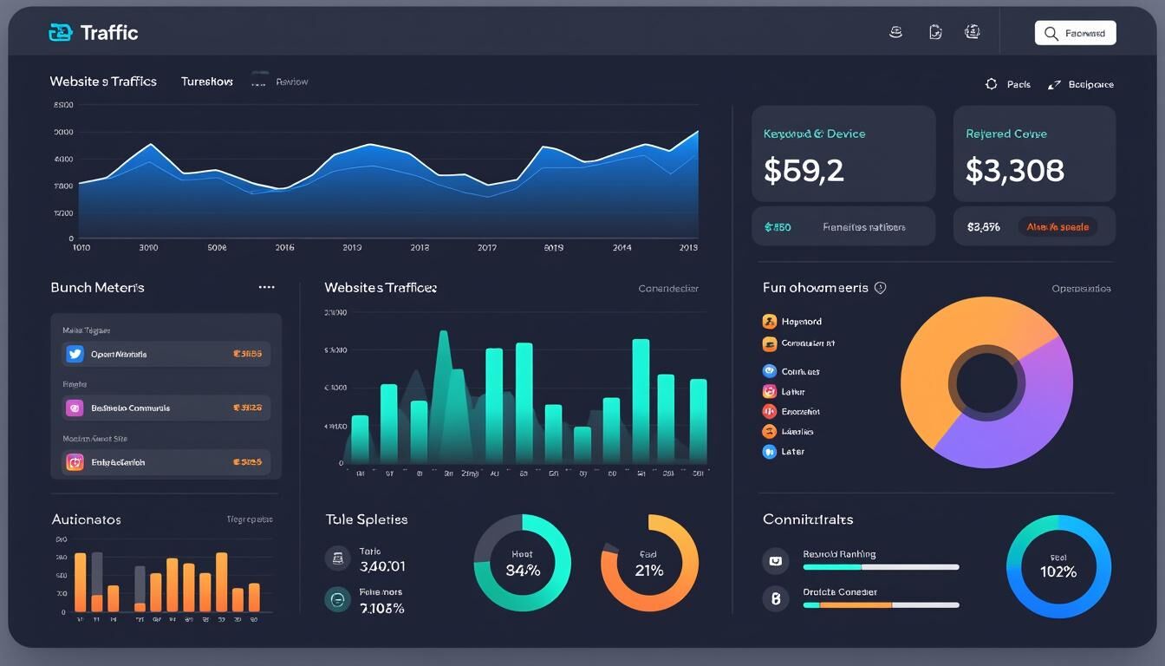Click the expand arrows icon beside Bcelparce

[x=1054, y=84]
